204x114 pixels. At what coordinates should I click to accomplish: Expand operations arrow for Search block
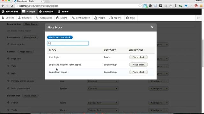tap(167, 103)
